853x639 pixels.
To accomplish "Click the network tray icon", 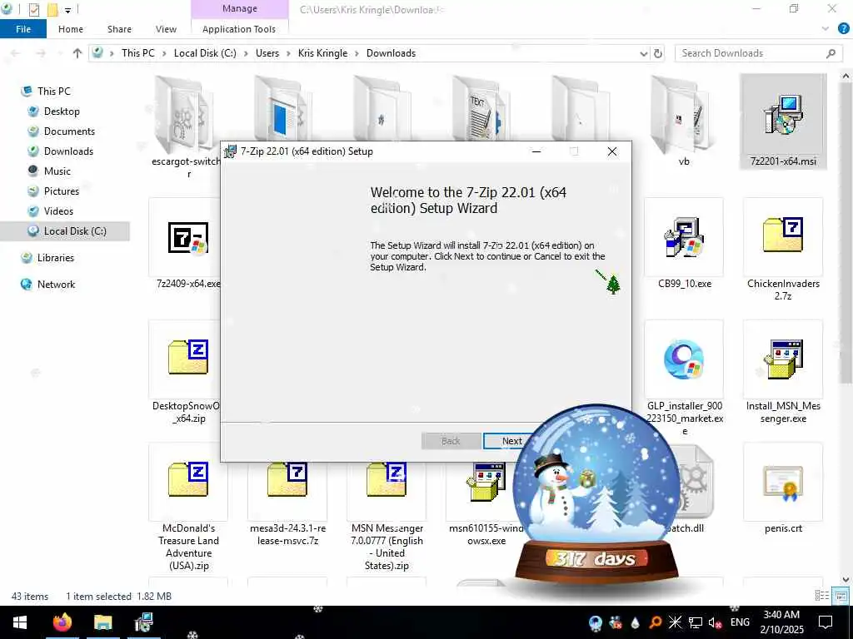I will [x=696, y=622].
